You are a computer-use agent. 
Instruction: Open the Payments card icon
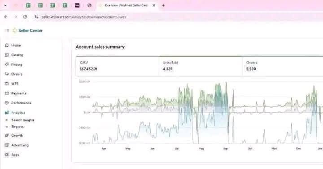[7, 93]
